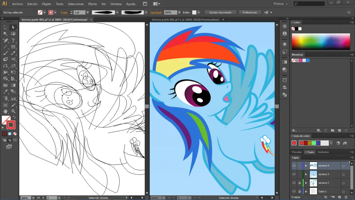The width and height of the screenshot is (355, 200).
Task: Select the Line Segment tool
Action: (x=5, y=47)
